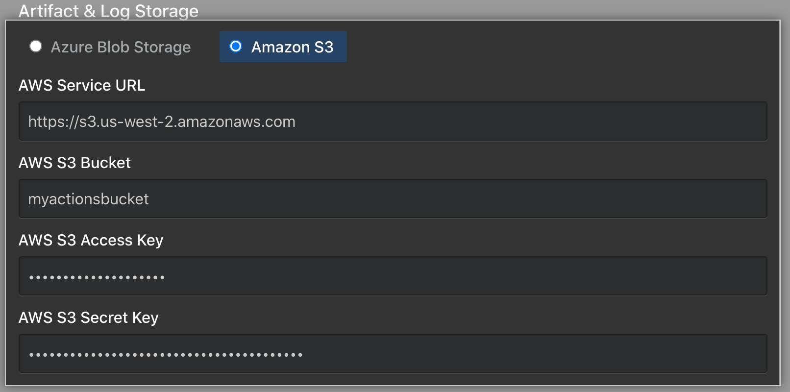
Task: Select the Amazon S3 option
Action: tap(283, 47)
